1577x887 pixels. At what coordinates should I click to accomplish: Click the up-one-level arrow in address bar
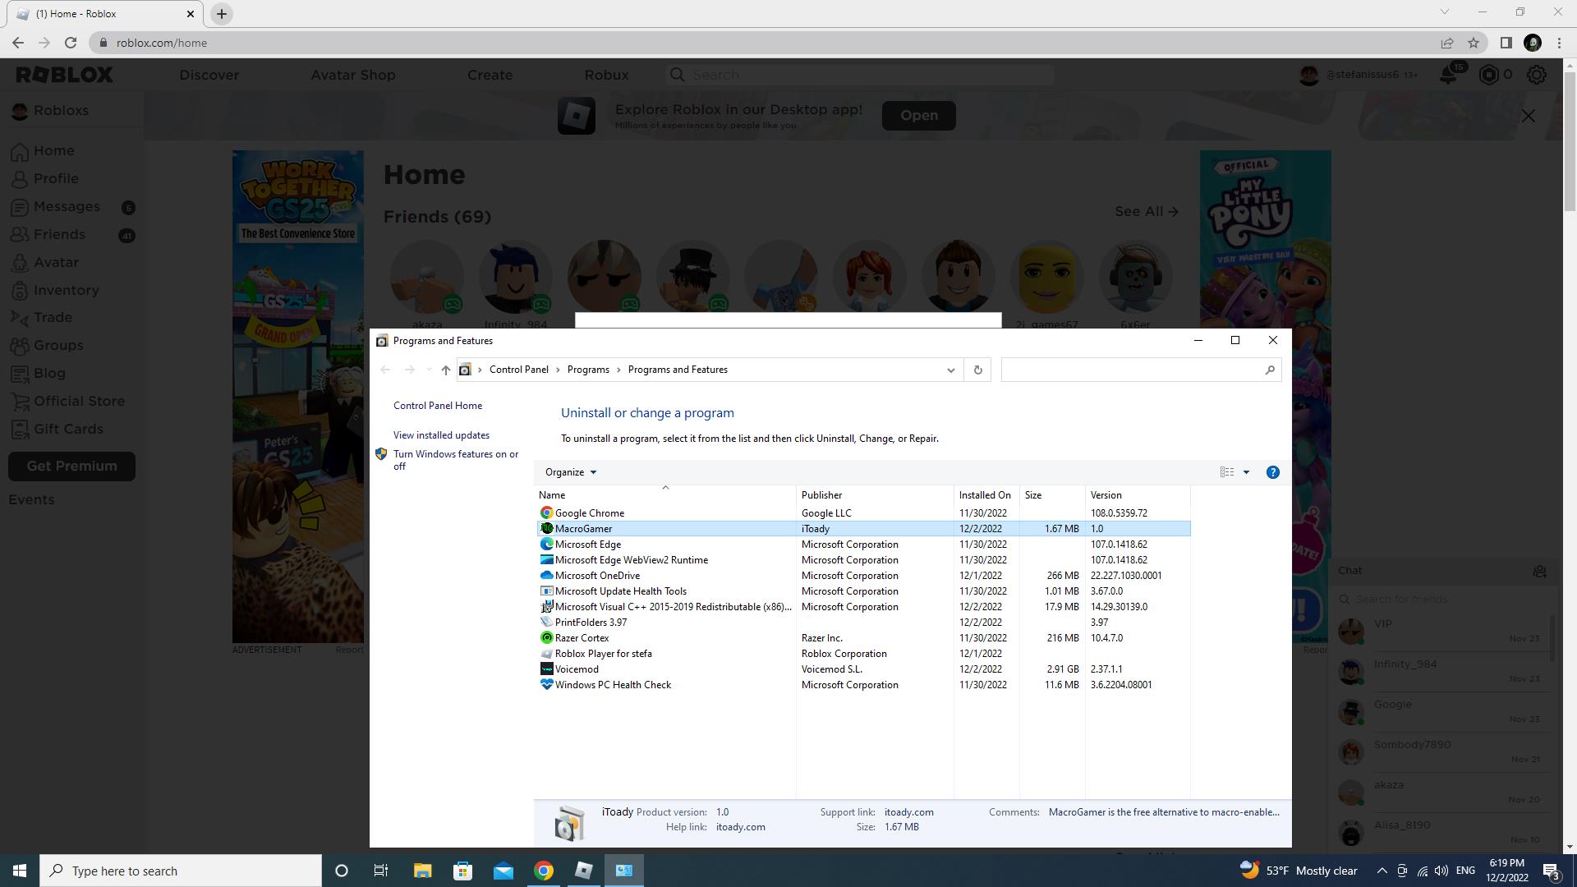[x=445, y=370]
